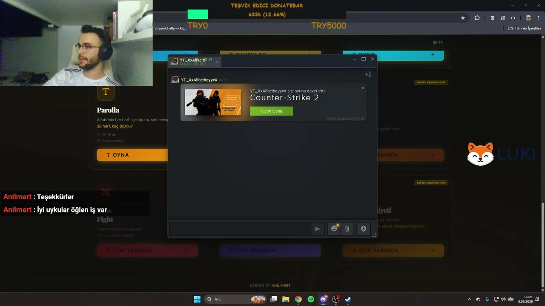The height and width of the screenshot is (306, 545).
Task: Click the chat message input field
Action: (241, 229)
